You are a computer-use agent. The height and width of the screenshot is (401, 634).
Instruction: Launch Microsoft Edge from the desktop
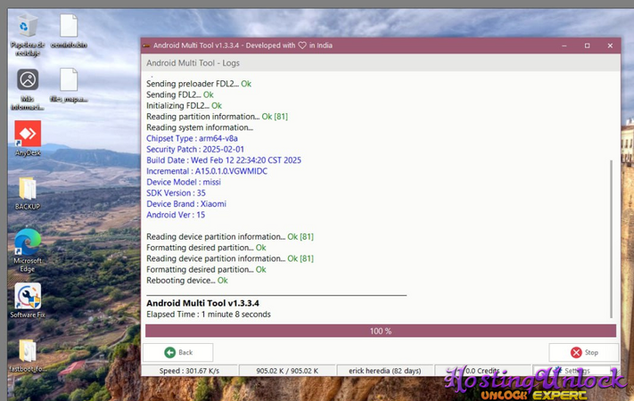[28, 243]
